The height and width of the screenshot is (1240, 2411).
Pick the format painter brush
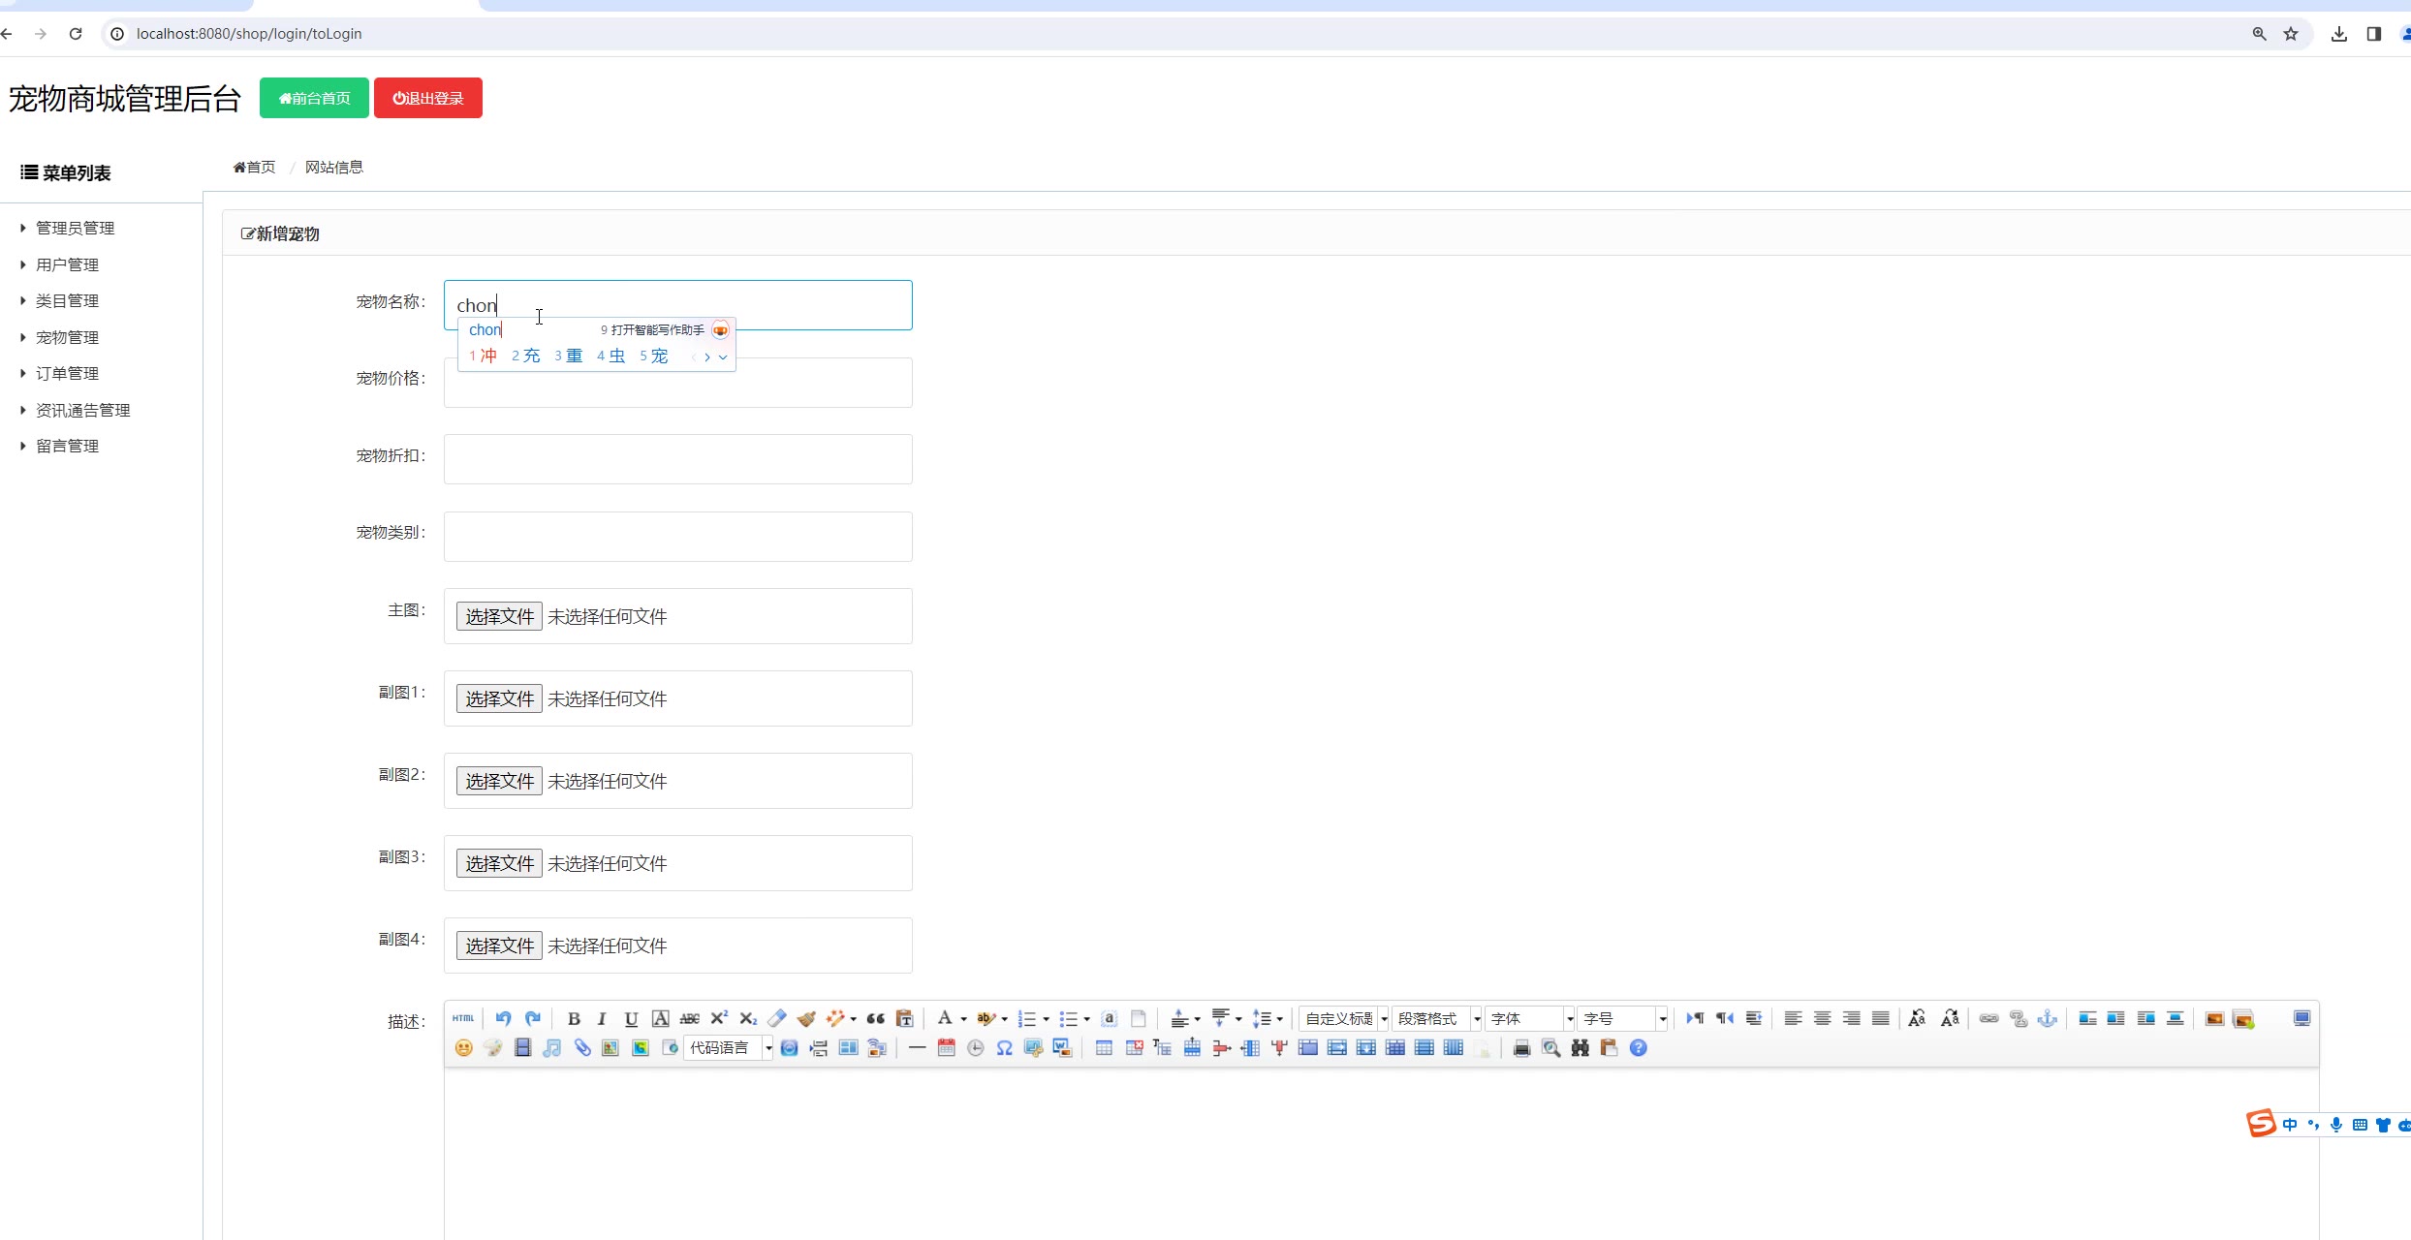tap(806, 1018)
